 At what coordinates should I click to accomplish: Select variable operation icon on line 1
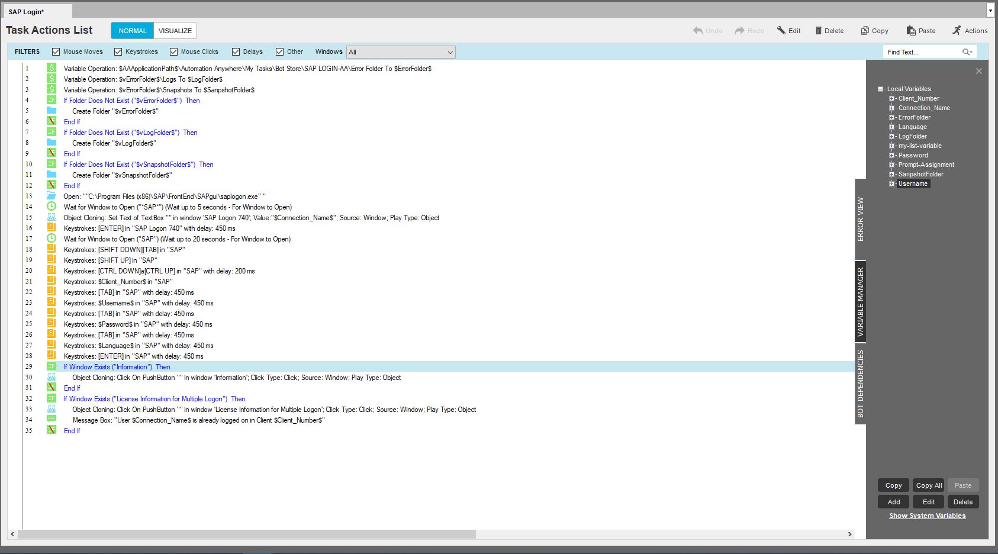coord(51,68)
